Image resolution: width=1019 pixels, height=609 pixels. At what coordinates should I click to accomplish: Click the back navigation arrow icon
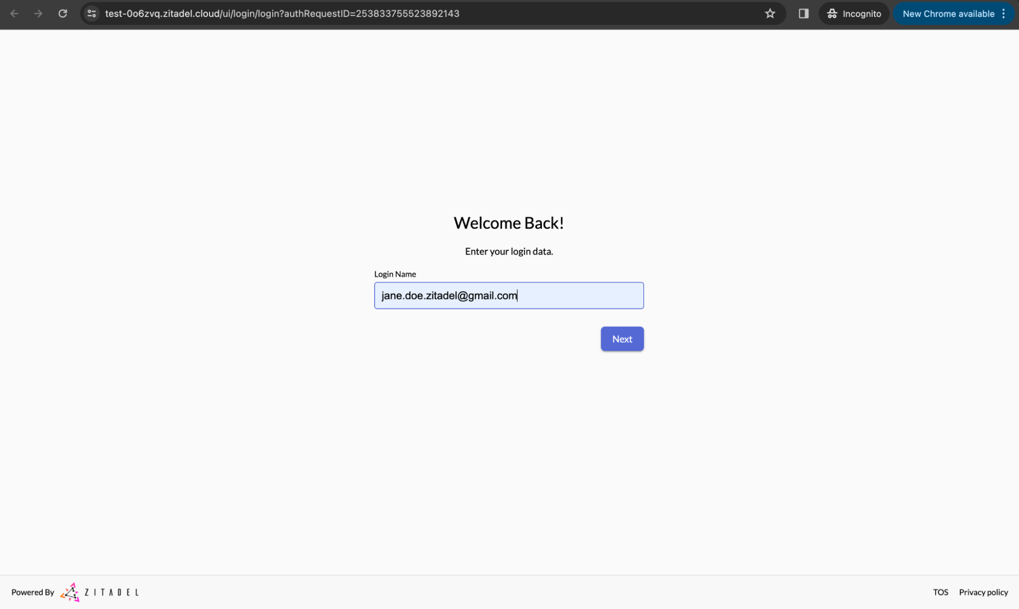pyautogui.click(x=14, y=13)
